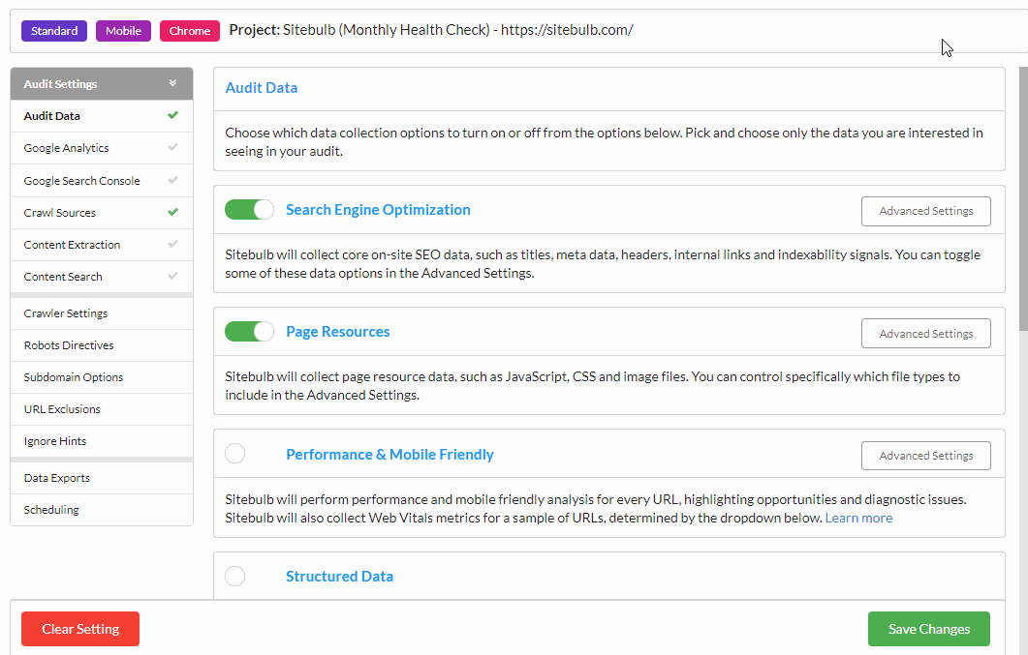Click the green checkmark beside Crawl Sources
Screen dimensions: 1028x655
pyautogui.click(x=172, y=212)
